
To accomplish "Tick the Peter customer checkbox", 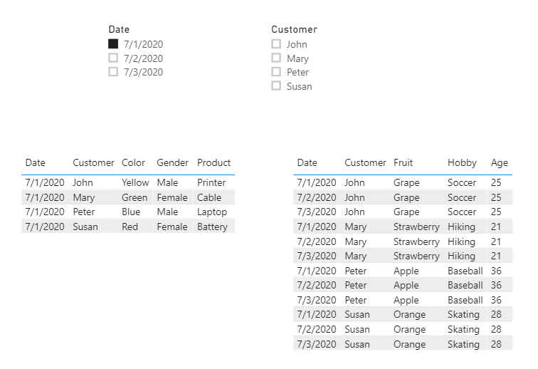I will 276,72.
